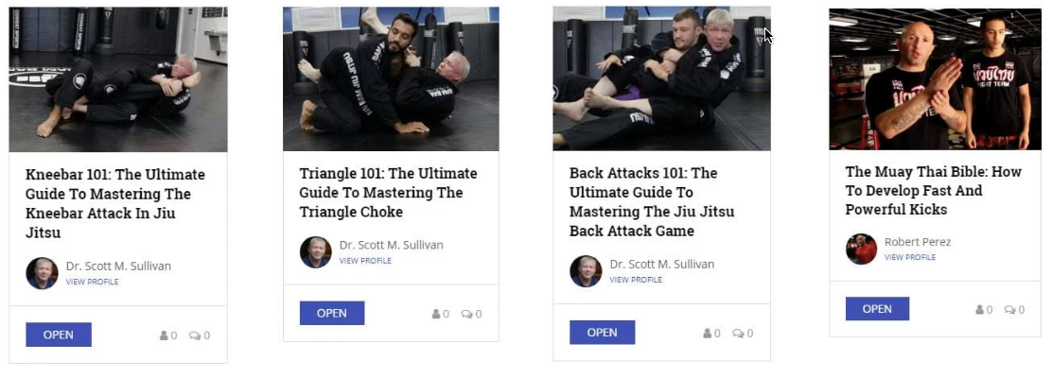Select the Back Attacks 101 thumbnail image

[x=661, y=78]
